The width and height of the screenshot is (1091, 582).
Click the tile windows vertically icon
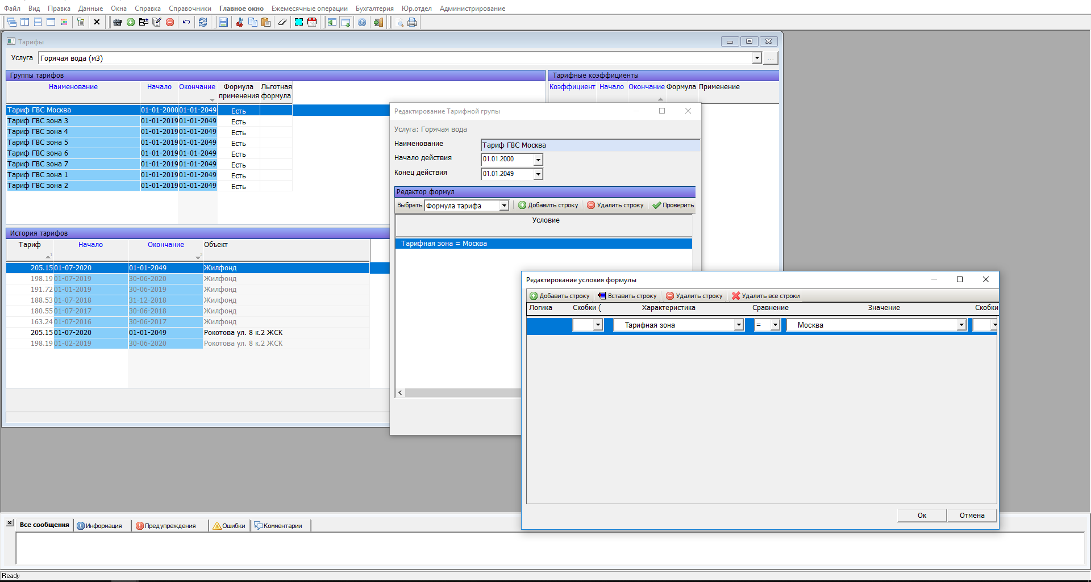25,22
